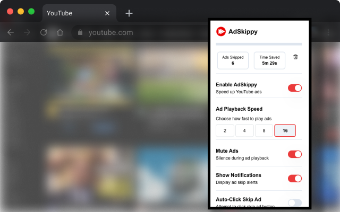Close the YouTube tab
Viewport: 340px width, 212px height.
[x=107, y=13]
